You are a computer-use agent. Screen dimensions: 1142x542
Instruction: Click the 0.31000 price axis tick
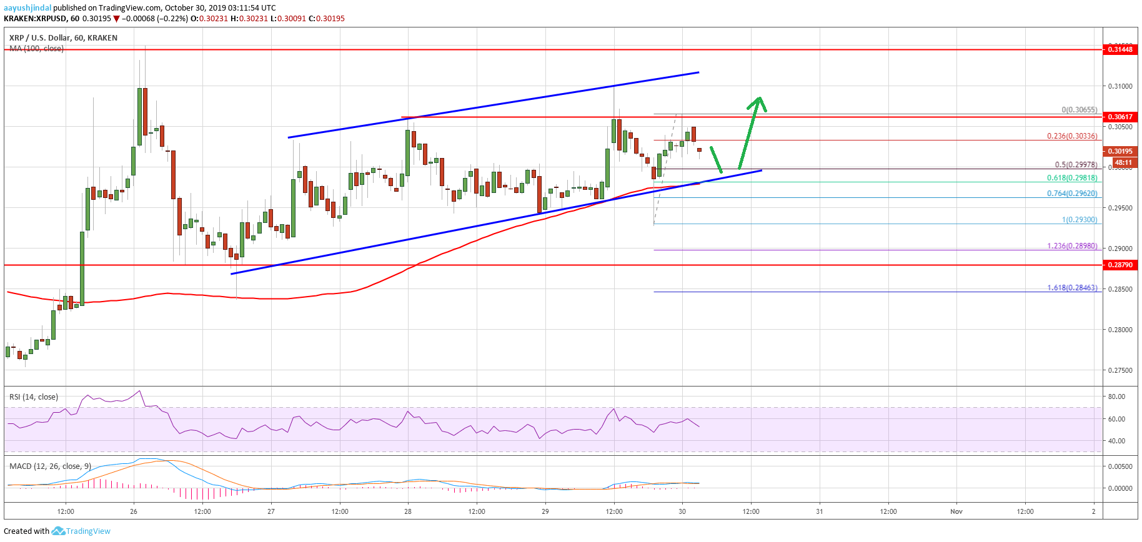1120,86
